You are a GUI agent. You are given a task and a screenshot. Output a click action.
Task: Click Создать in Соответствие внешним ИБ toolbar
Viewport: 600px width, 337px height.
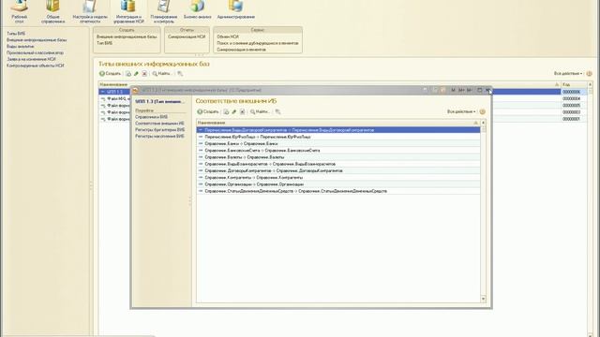[x=208, y=111]
